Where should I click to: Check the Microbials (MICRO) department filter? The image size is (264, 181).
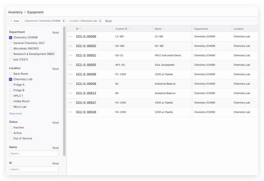(x=11, y=49)
